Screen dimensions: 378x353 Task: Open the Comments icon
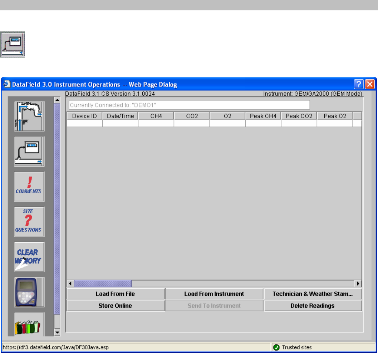pos(29,187)
